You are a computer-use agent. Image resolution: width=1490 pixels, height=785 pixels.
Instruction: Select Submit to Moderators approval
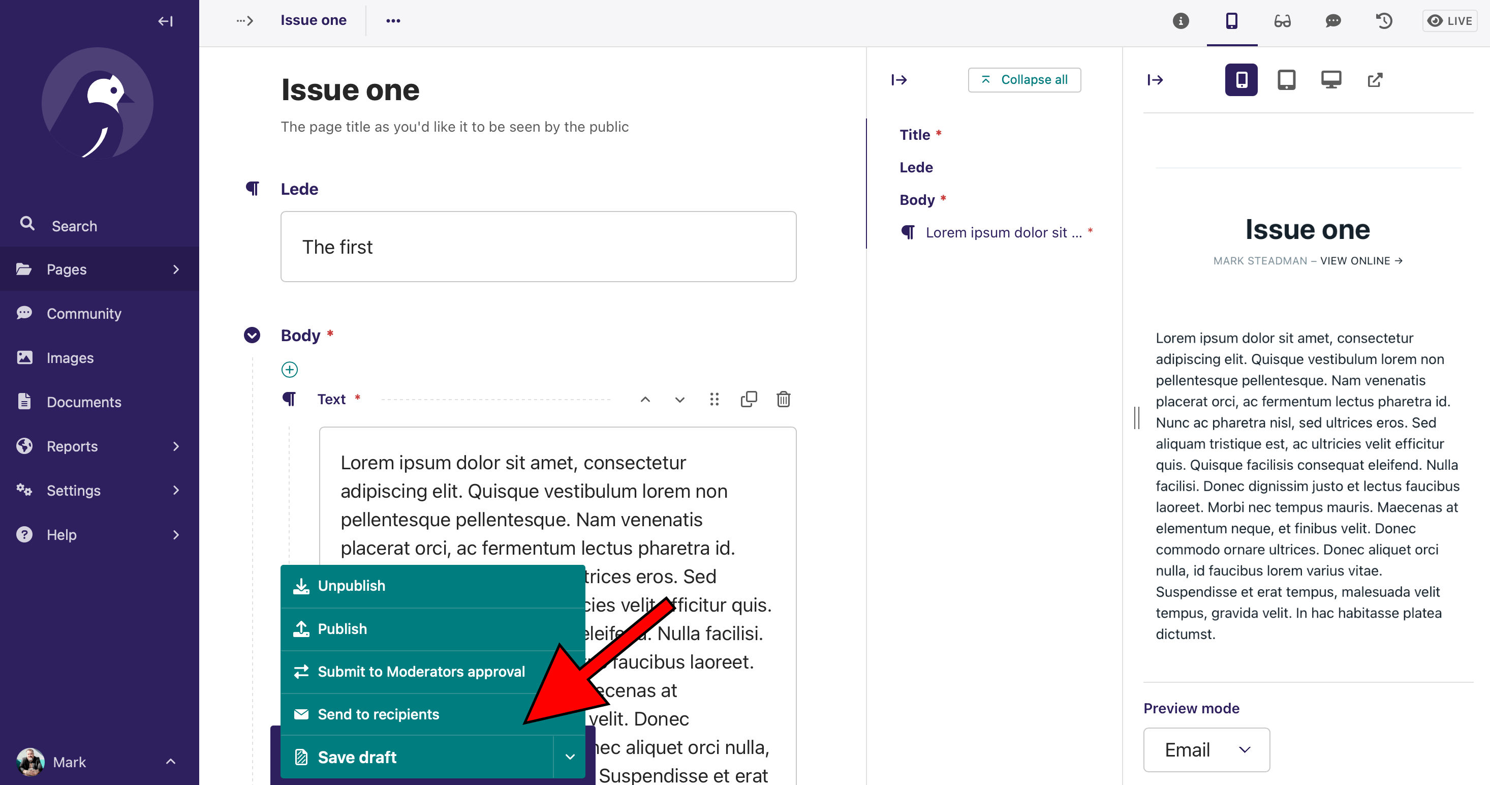[420, 671]
